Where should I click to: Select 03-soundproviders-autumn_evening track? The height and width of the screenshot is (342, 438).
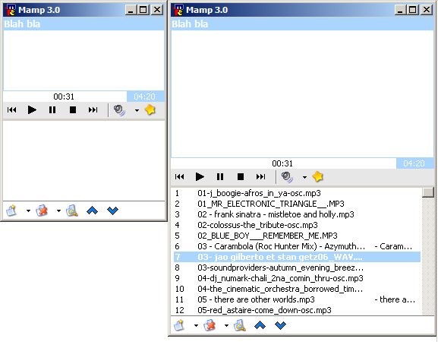pos(297,268)
